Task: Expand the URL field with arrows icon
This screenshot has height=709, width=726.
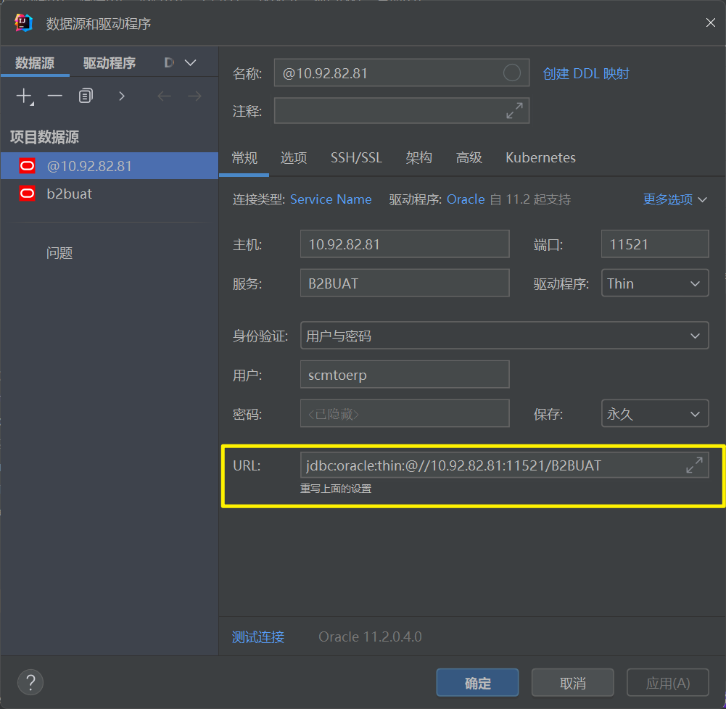Action: pos(694,465)
